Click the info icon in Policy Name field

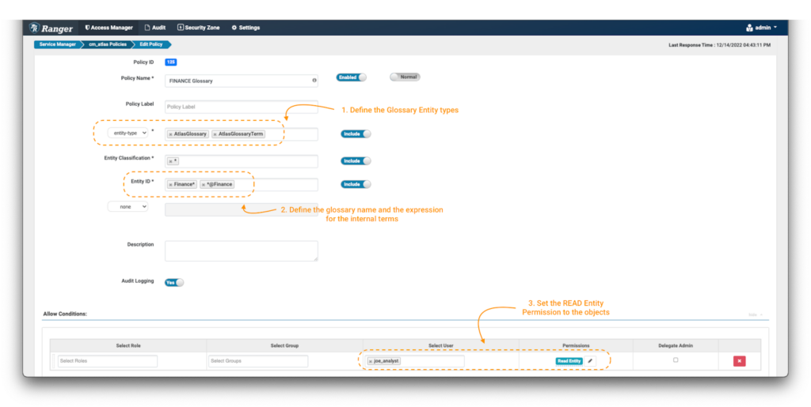(314, 80)
